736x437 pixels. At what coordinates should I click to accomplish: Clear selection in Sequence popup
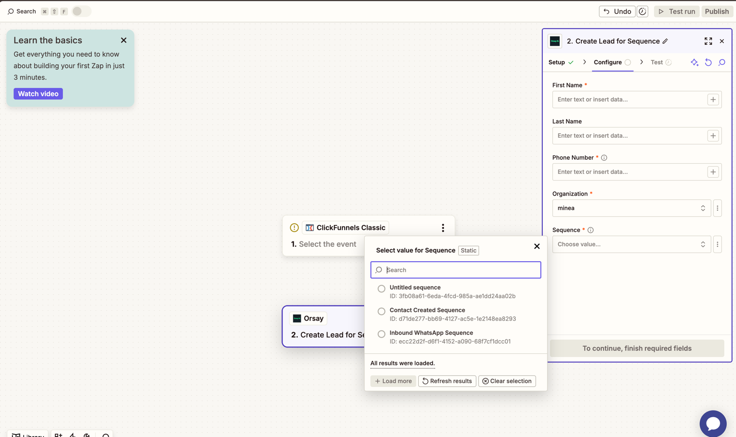tap(507, 381)
